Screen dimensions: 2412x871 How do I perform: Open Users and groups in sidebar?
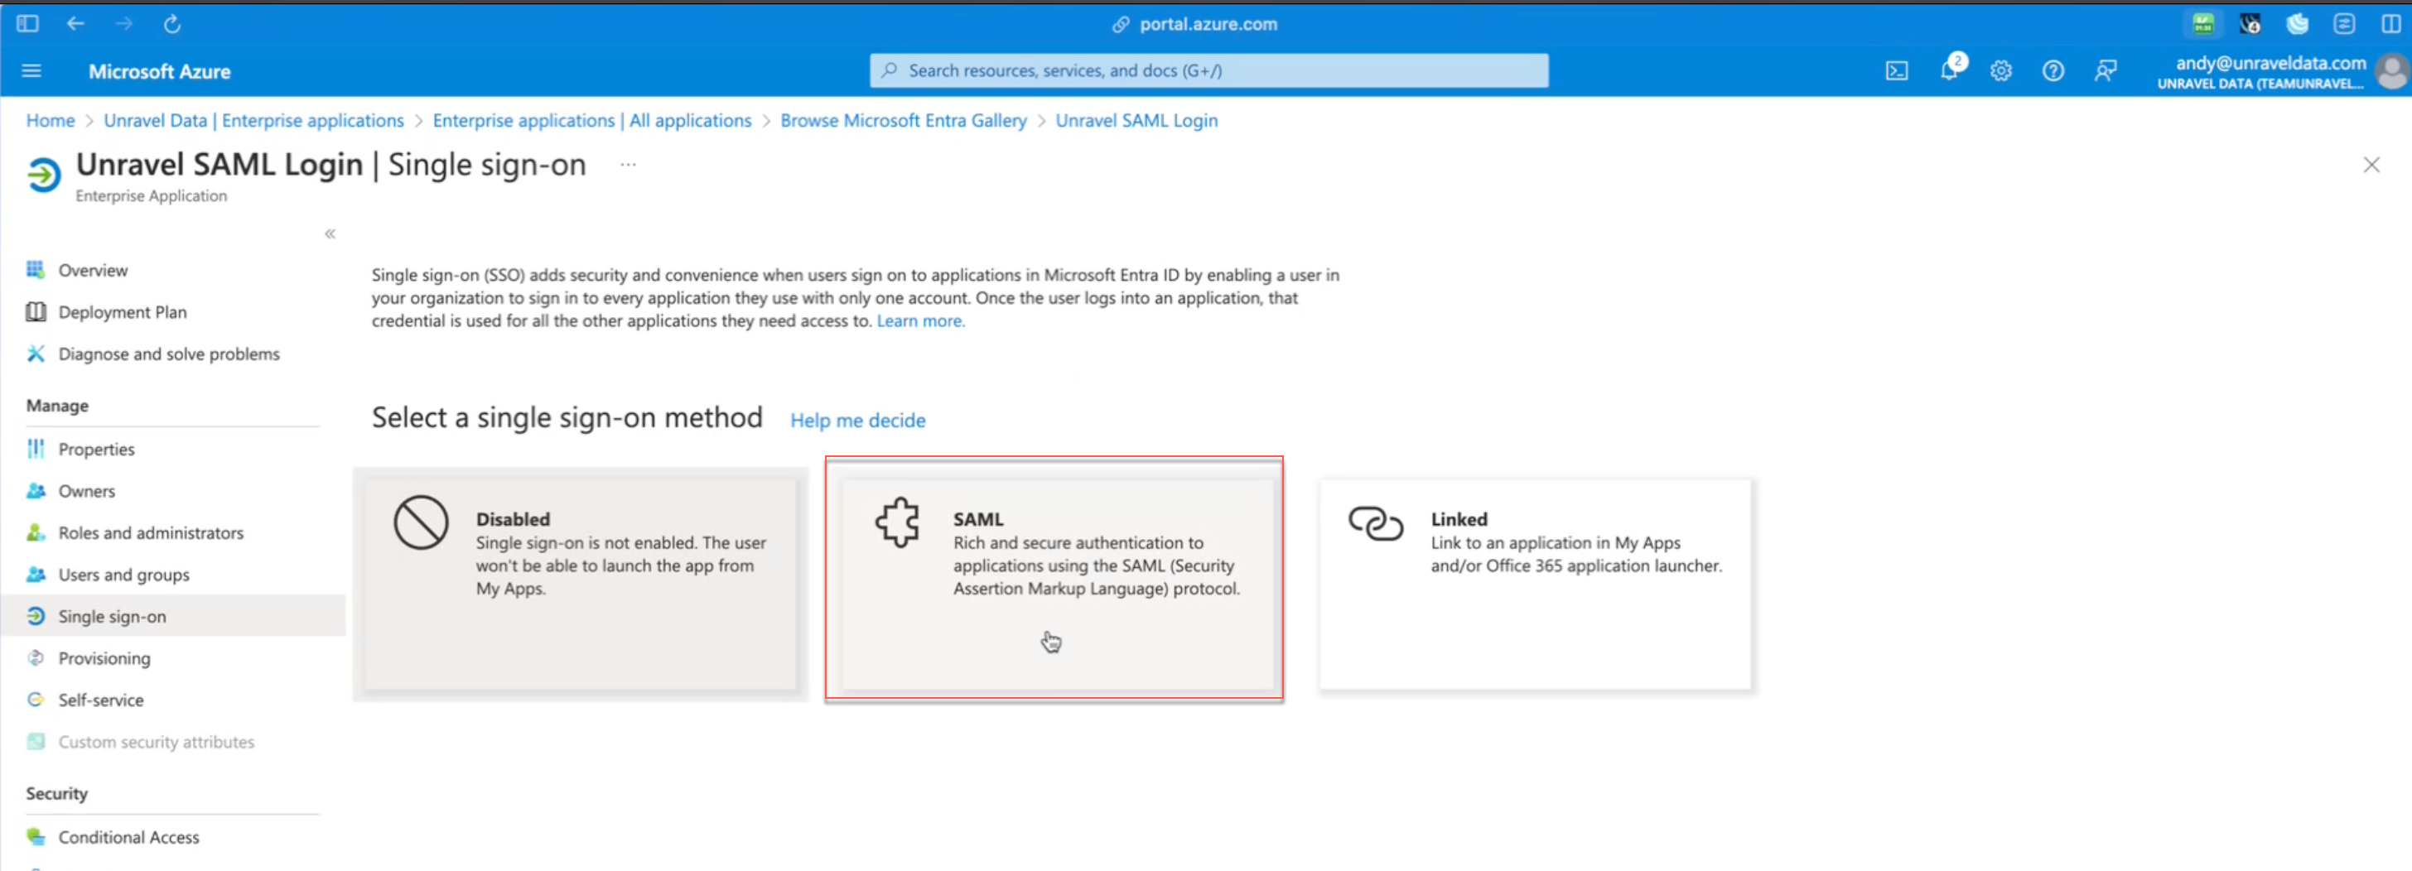[x=123, y=575]
